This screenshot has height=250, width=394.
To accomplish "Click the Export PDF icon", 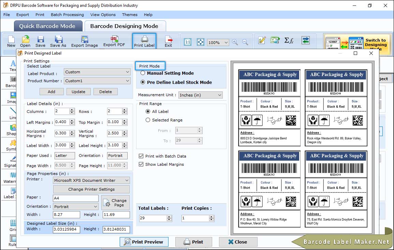I will (114, 41).
